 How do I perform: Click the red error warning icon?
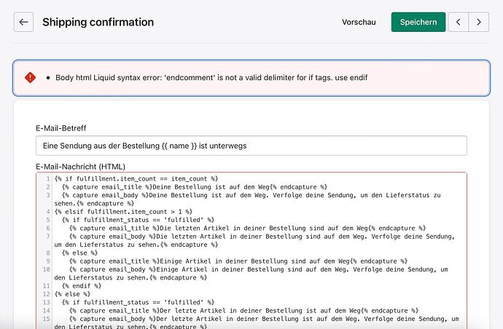pos(30,78)
